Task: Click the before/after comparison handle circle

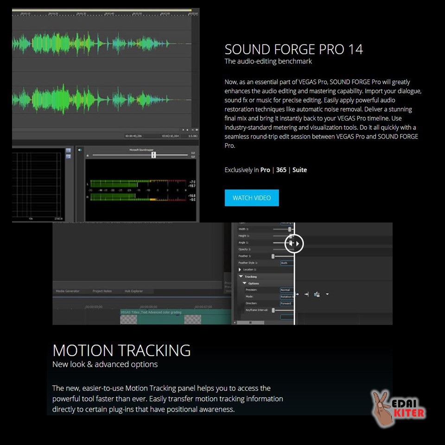Action: tap(294, 243)
